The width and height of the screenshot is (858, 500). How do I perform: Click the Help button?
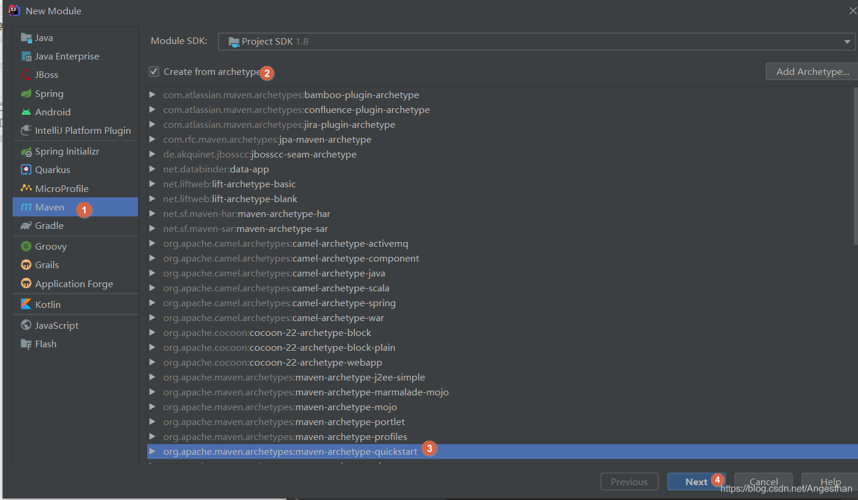(830, 482)
